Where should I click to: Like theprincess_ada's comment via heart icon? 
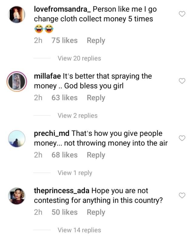pos(182,195)
